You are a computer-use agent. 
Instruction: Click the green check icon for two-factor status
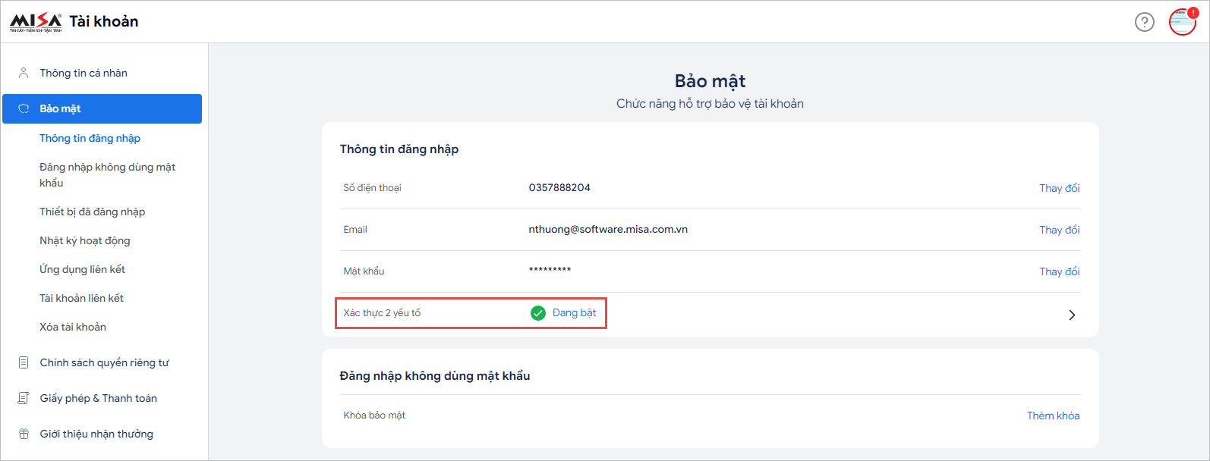tap(538, 313)
